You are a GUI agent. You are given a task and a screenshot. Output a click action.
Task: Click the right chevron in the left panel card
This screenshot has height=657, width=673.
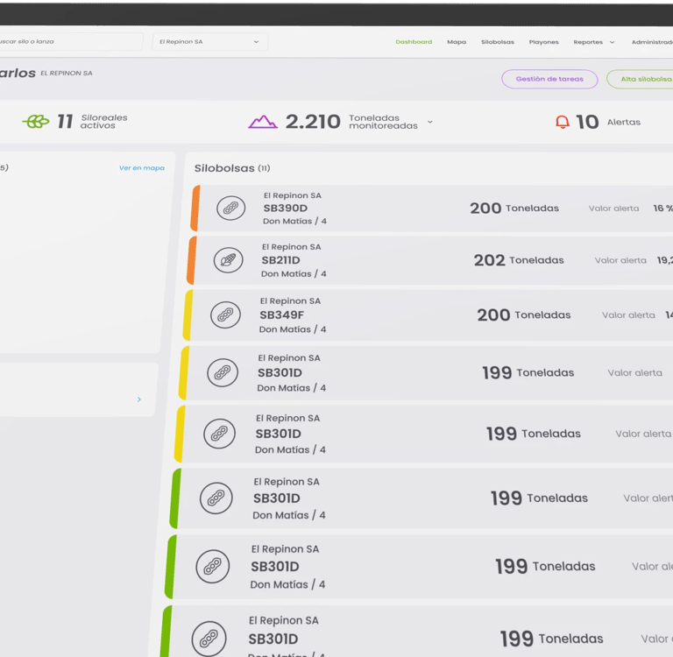[139, 399]
